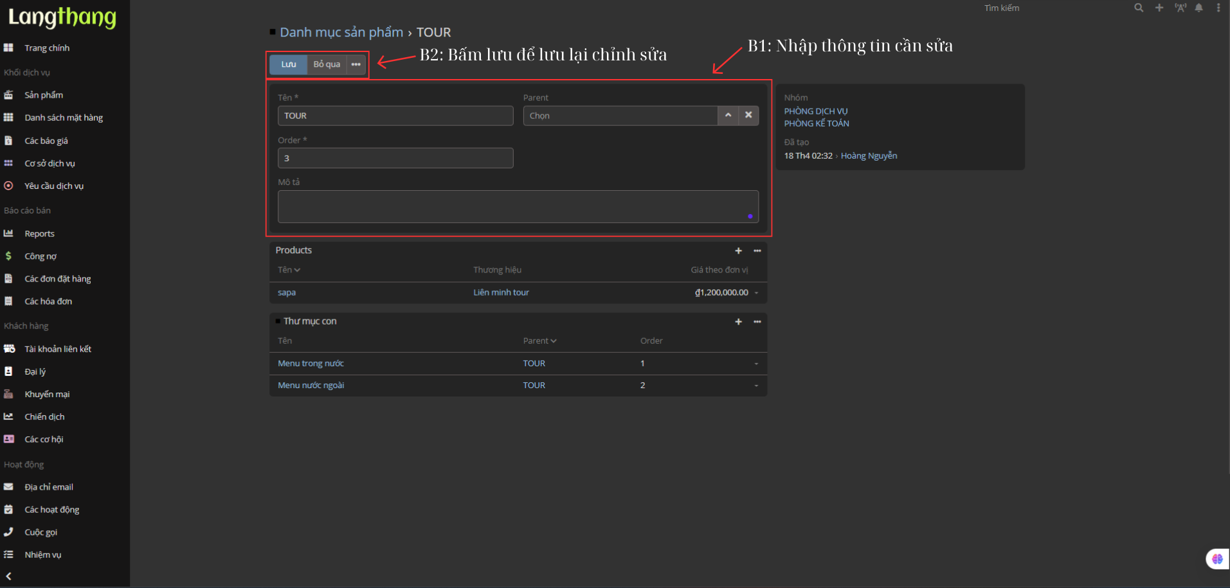Expand the Parent dropdown chevron
This screenshot has width=1230, height=588.
[728, 115]
